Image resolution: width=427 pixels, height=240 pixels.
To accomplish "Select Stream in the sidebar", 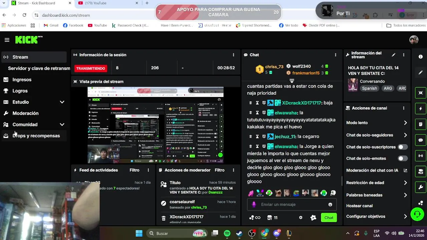I will click(x=34, y=57).
